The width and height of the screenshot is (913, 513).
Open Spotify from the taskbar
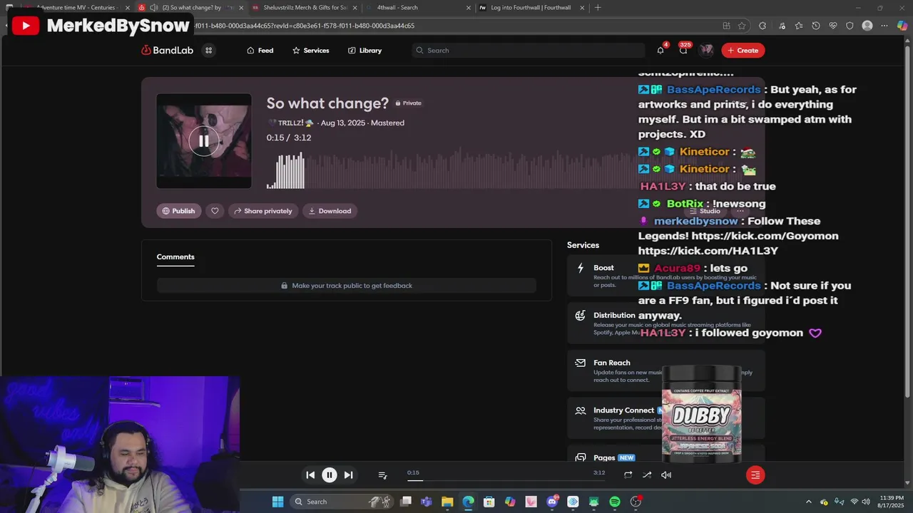point(615,502)
